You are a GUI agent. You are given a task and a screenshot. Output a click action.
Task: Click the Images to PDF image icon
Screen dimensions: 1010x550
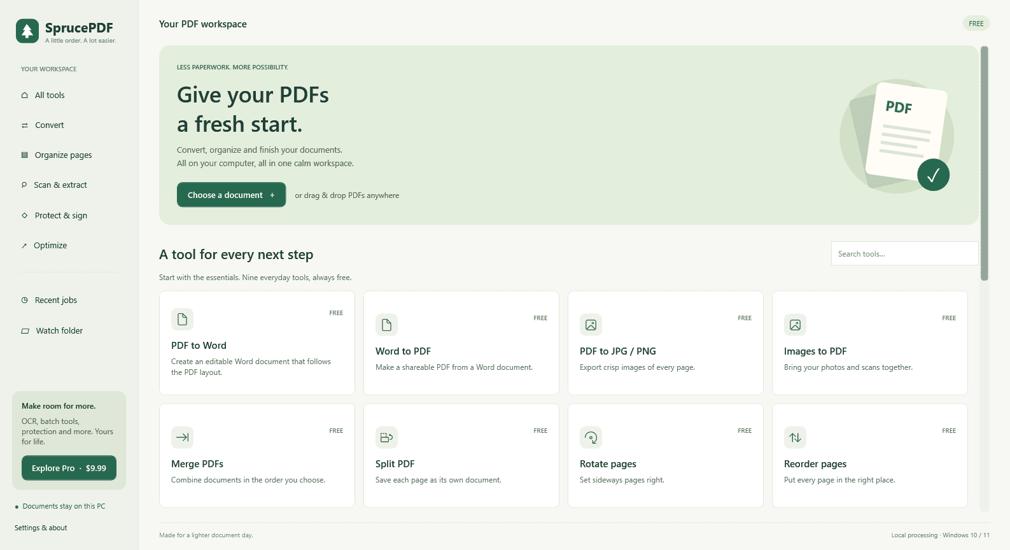795,325
